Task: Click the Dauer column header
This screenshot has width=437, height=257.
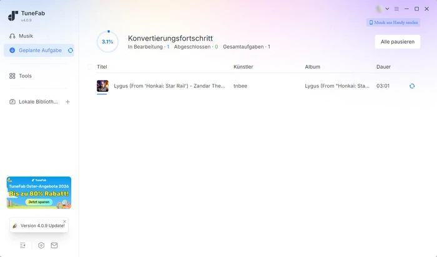Action: (383, 67)
